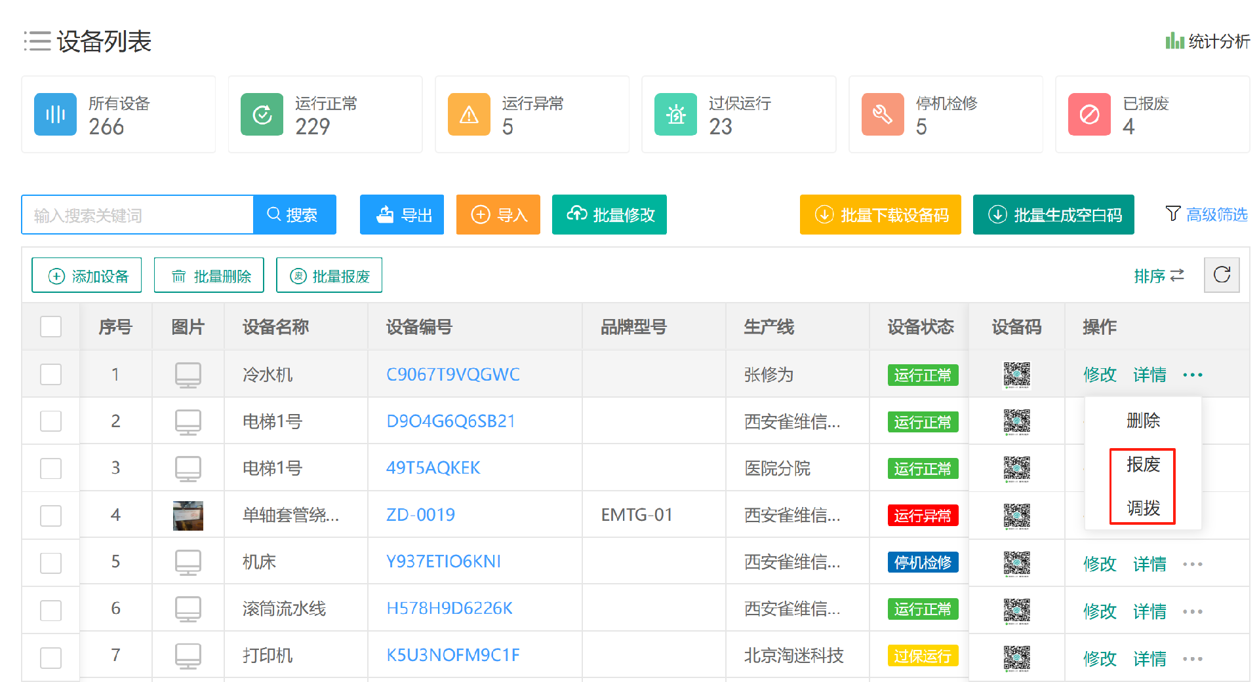The height and width of the screenshot is (682, 1259).
Task: Click the magnifier search icon
Action: point(273,214)
